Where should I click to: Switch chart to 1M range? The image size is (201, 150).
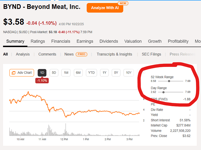tap(66, 73)
